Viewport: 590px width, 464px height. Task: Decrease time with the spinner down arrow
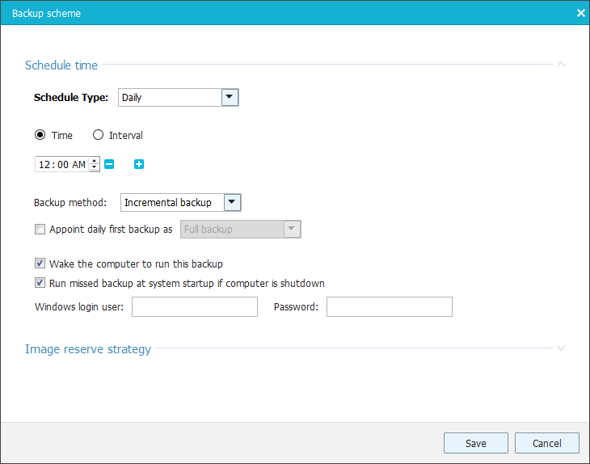(95, 168)
